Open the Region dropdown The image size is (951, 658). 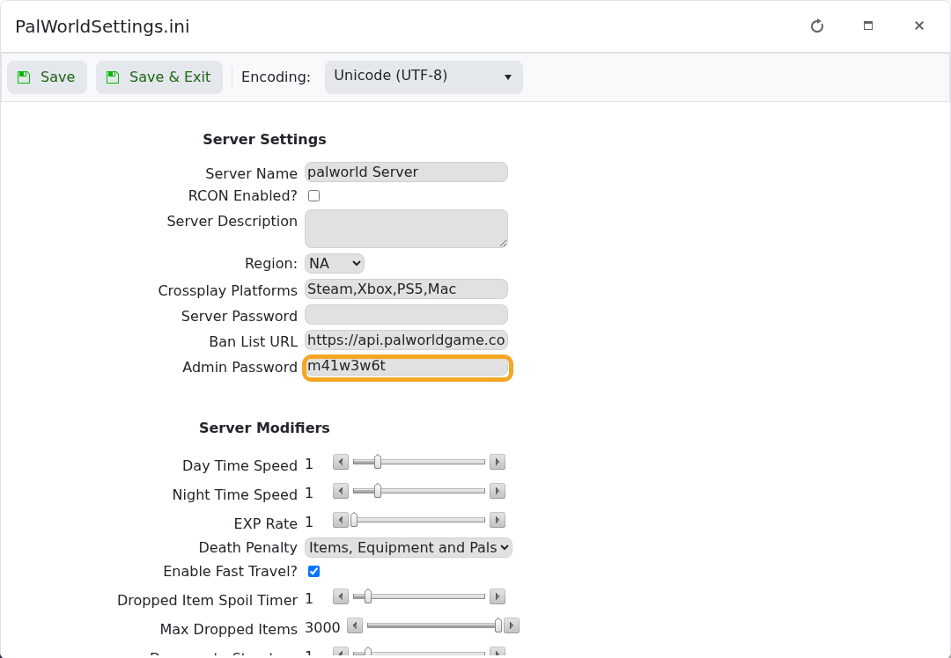tap(335, 264)
